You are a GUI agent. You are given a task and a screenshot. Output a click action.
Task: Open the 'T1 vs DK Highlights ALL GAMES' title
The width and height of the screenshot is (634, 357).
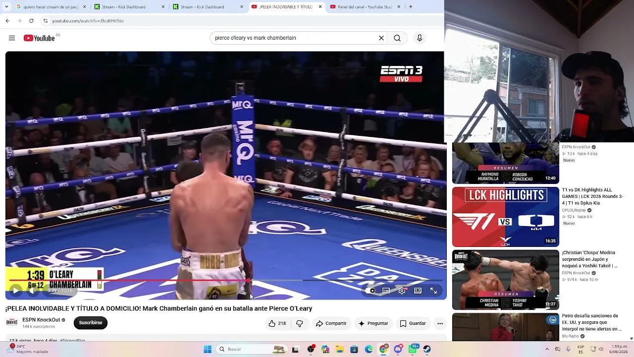[592, 196]
